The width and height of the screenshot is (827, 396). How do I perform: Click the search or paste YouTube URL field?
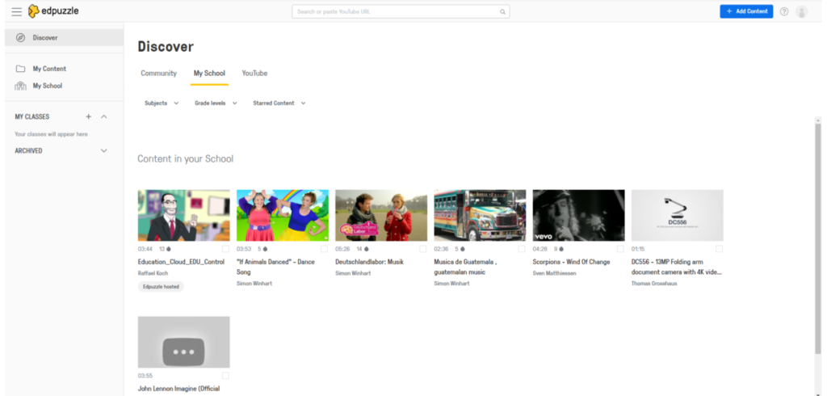[x=401, y=11]
